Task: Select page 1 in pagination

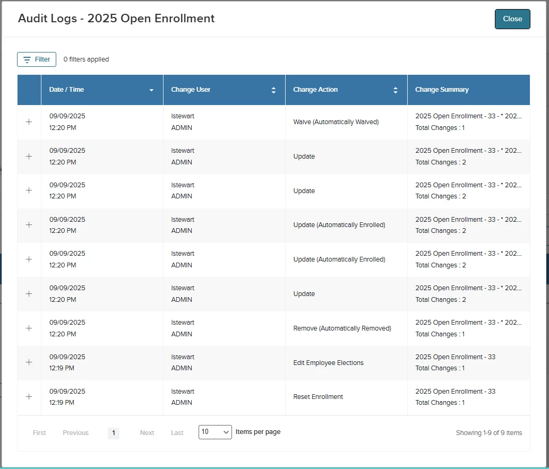Action: pyautogui.click(x=114, y=433)
